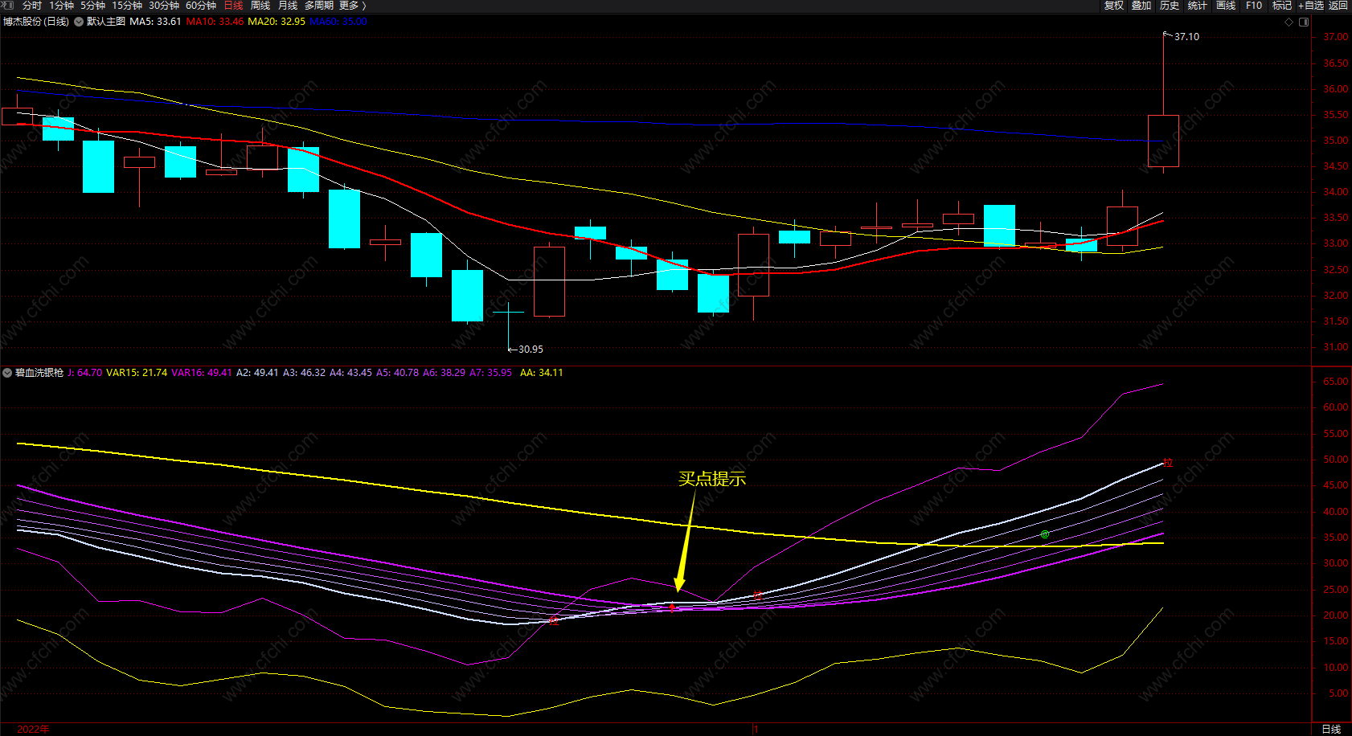
Task: Select the 15分钟 period tab
Action: pos(127,6)
